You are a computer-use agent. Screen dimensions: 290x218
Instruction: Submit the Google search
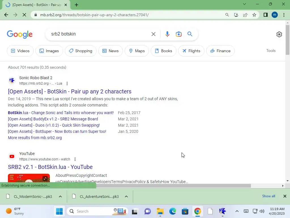coord(190,34)
